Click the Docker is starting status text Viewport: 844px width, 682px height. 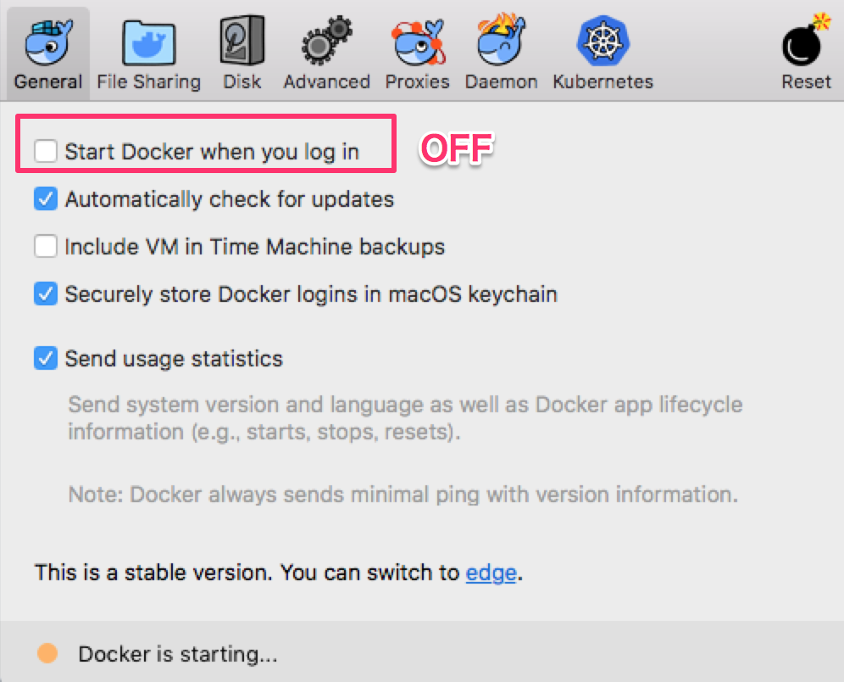tap(178, 654)
